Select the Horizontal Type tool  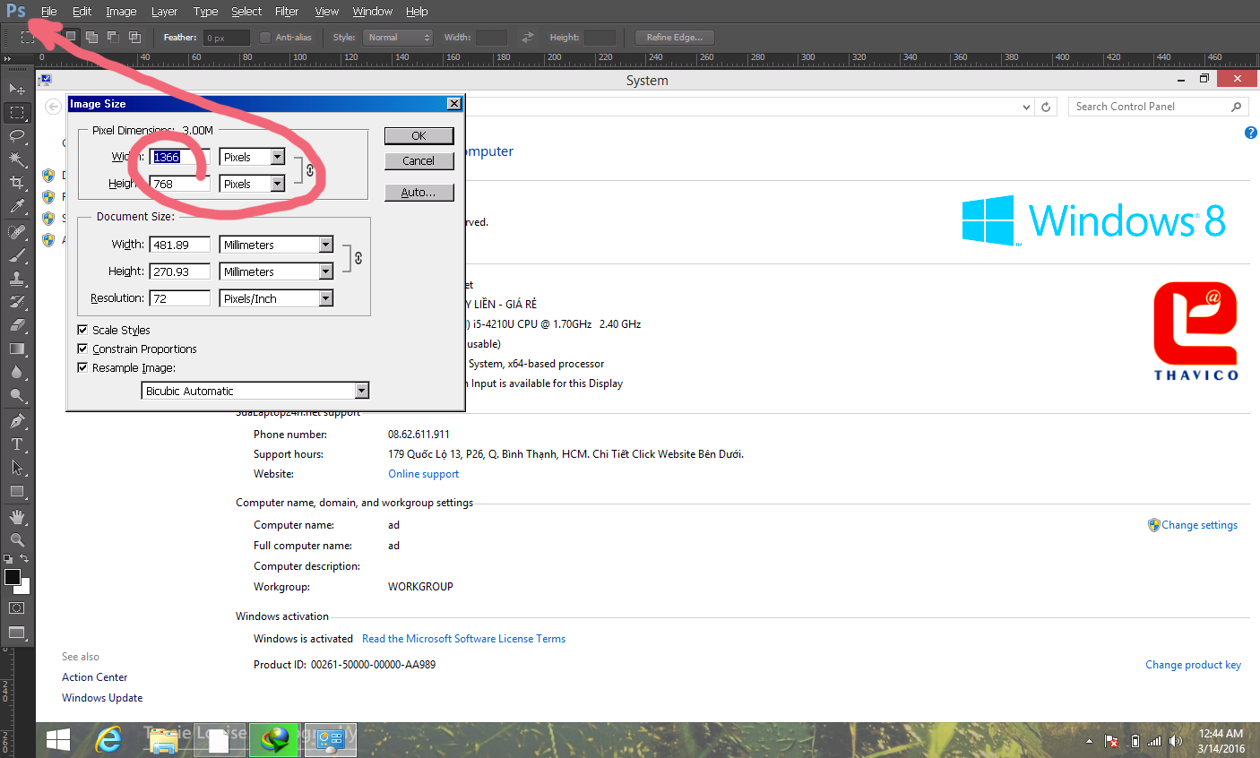[17, 444]
